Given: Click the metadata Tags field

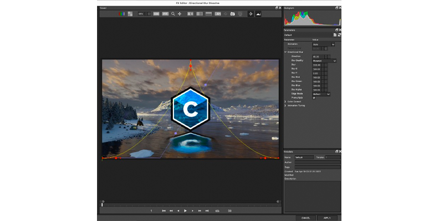Looking at the screenshot, I should coord(318,167).
